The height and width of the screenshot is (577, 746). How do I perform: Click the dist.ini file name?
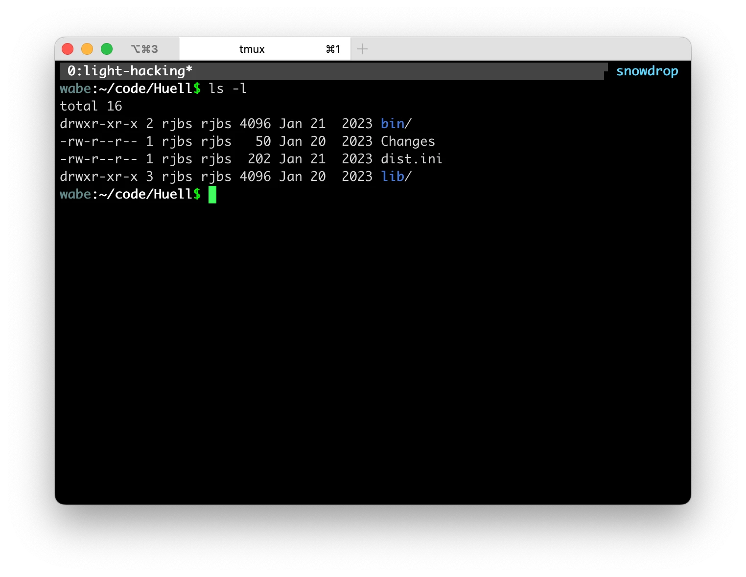coord(411,158)
